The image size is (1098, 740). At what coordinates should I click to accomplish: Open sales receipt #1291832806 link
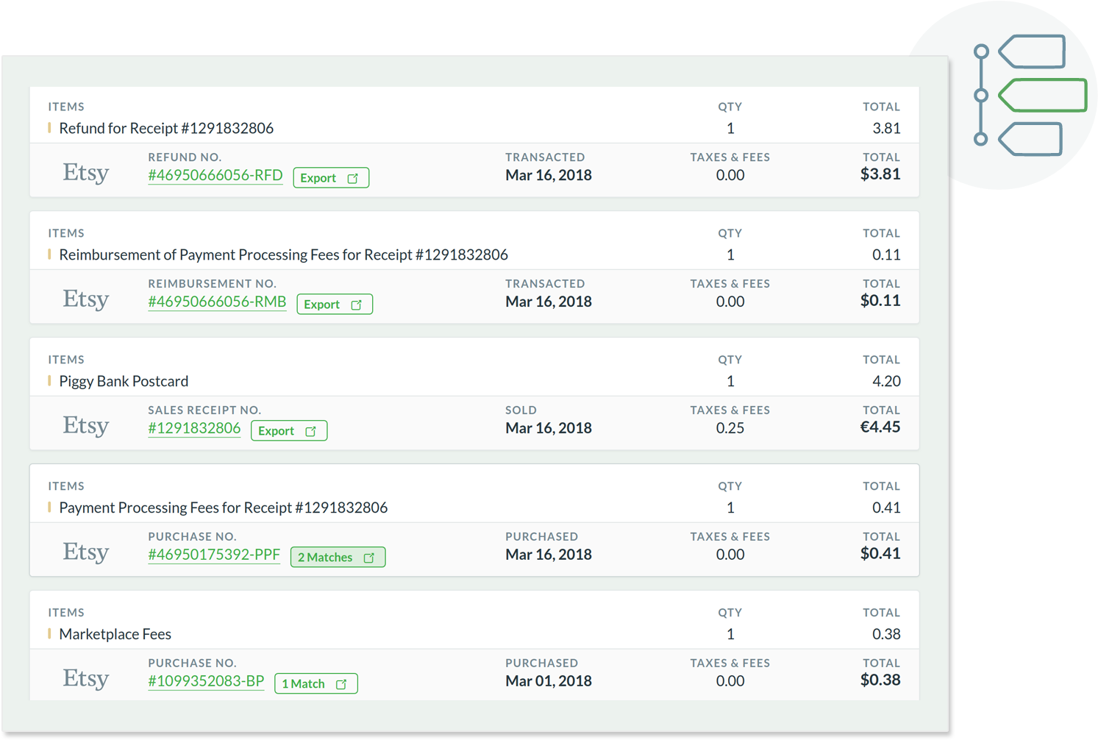(194, 428)
